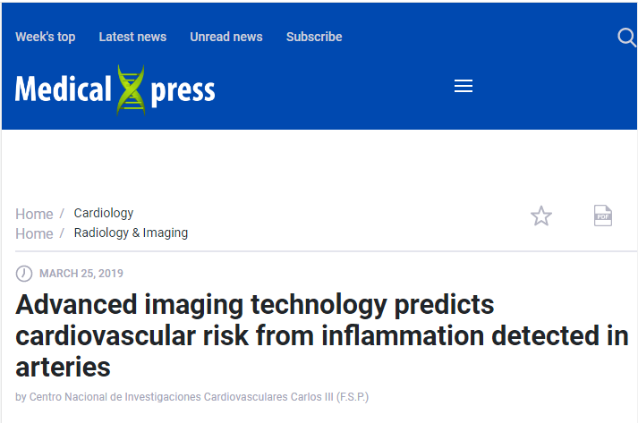Click the DNA helix logo graphic
This screenshot has width=638, height=423.
pos(131,90)
